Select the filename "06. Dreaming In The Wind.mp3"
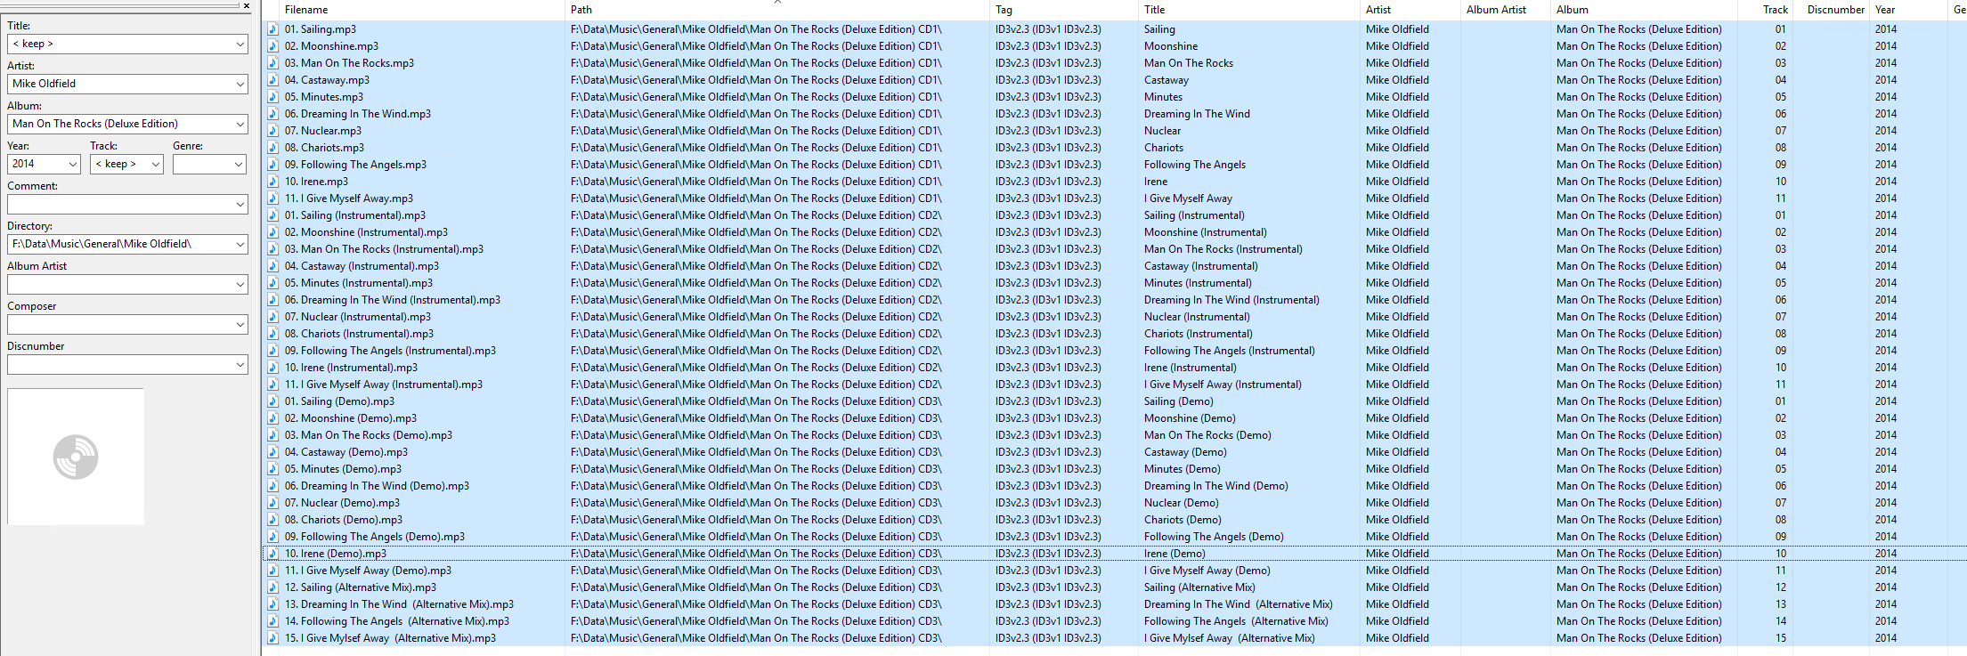Viewport: 1967px width, 656px height. [x=358, y=114]
